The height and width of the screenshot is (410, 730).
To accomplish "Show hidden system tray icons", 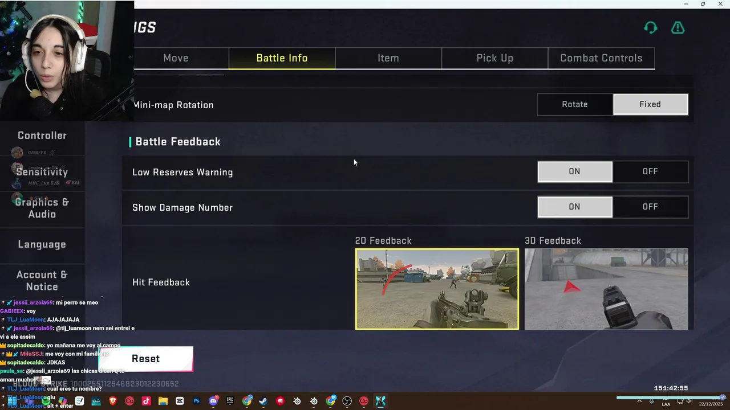I will pos(639,401).
